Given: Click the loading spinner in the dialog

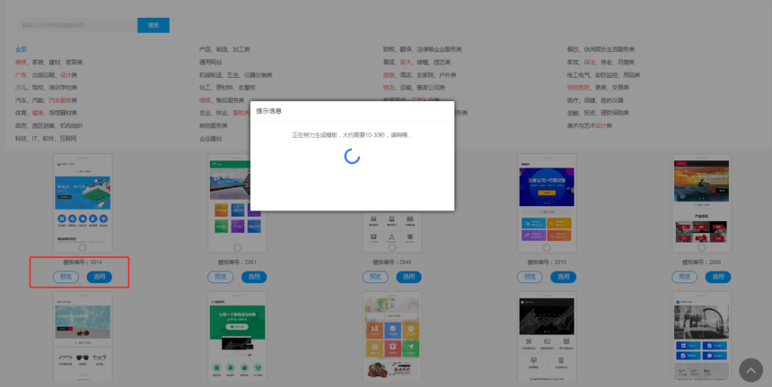Looking at the screenshot, I should pos(352,156).
